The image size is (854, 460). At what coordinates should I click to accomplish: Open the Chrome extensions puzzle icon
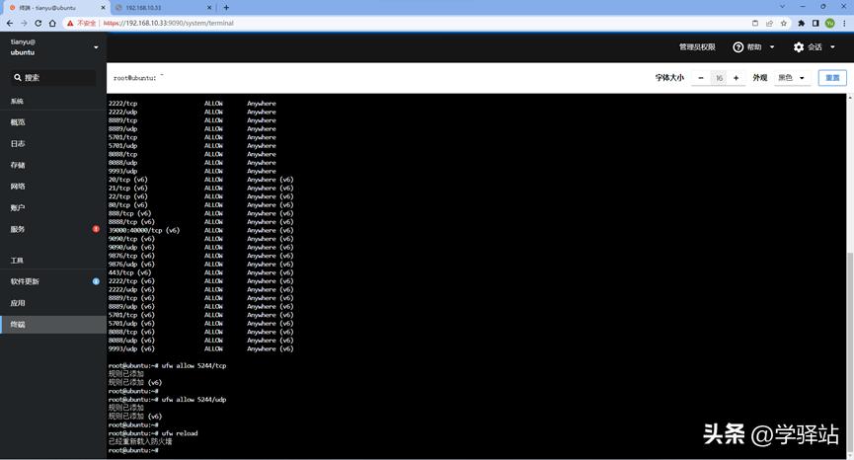coord(801,23)
